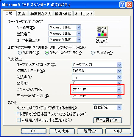Image resolution: width=134 pixels, height=137 pixels.
Task: Click the 標準に戻す(R) button
Action: pyautogui.click(x=107, y=120)
